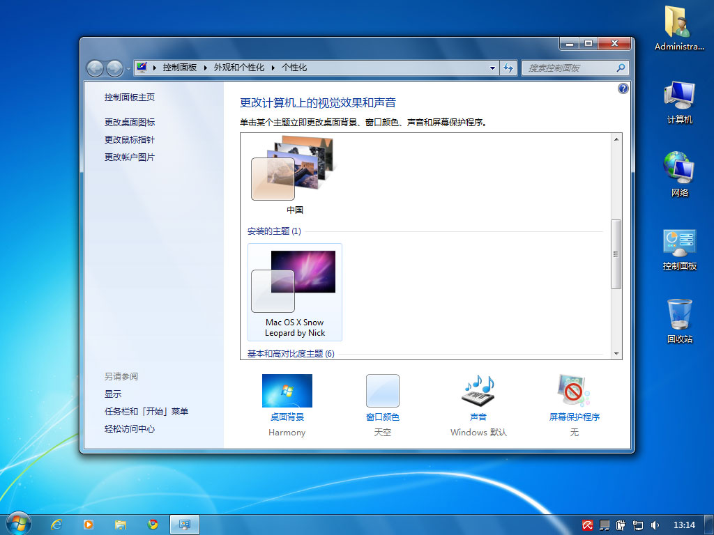Open Windows Explorer from taskbar
The width and height of the screenshot is (714, 535).
pos(120,525)
